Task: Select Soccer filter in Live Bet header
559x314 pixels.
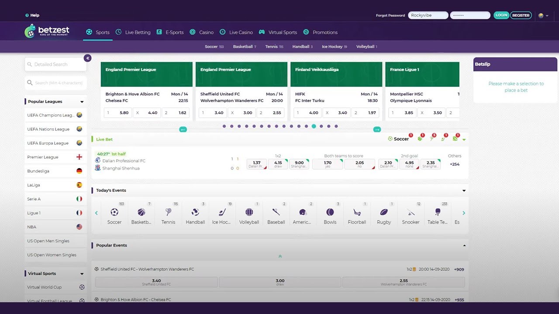Action: pos(398,139)
